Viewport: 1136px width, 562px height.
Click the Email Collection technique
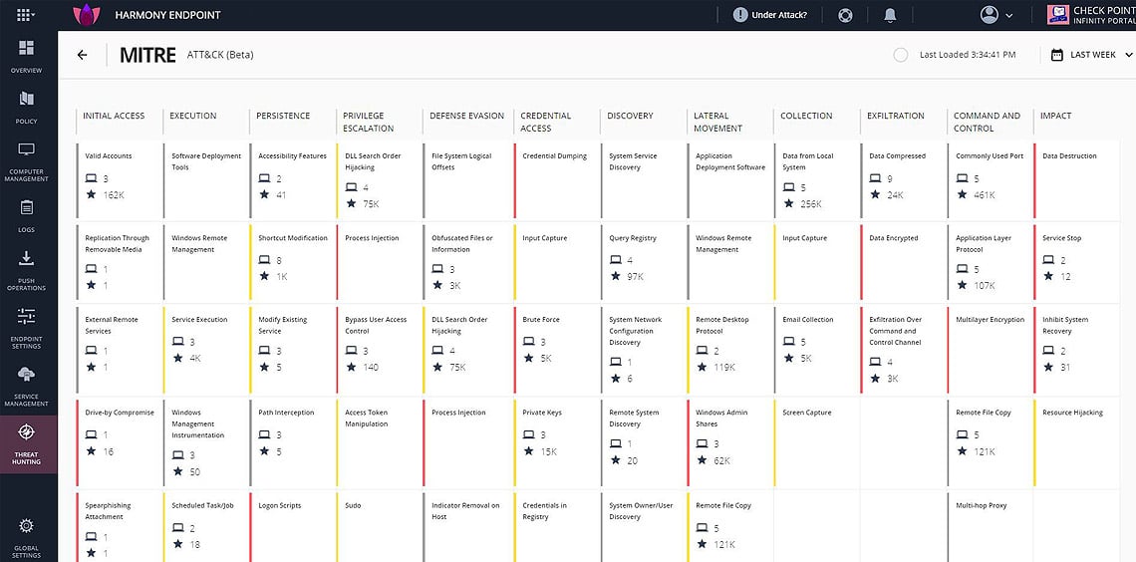pos(816,350)
